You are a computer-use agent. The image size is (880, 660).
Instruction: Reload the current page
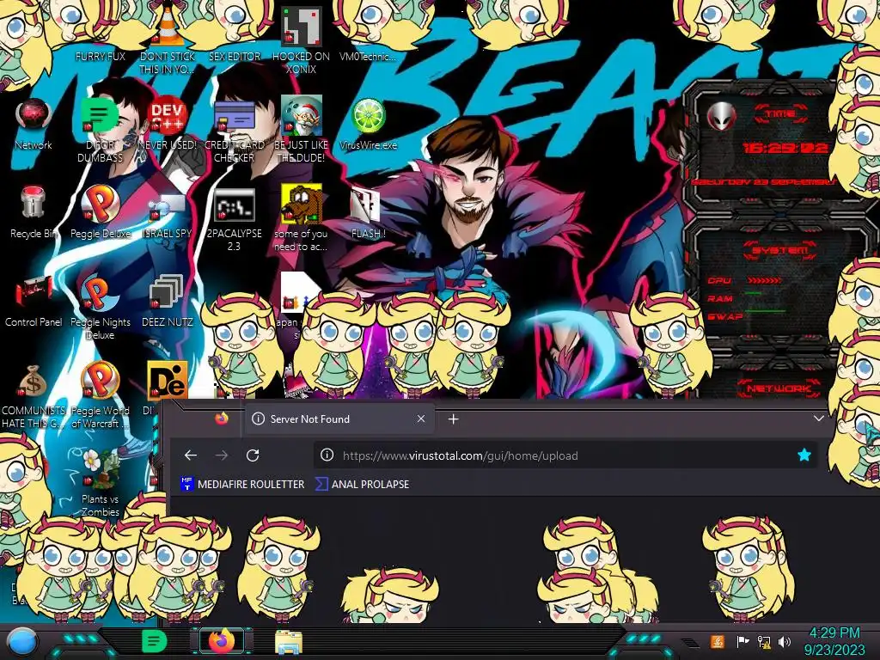click(x=253, y=455)
